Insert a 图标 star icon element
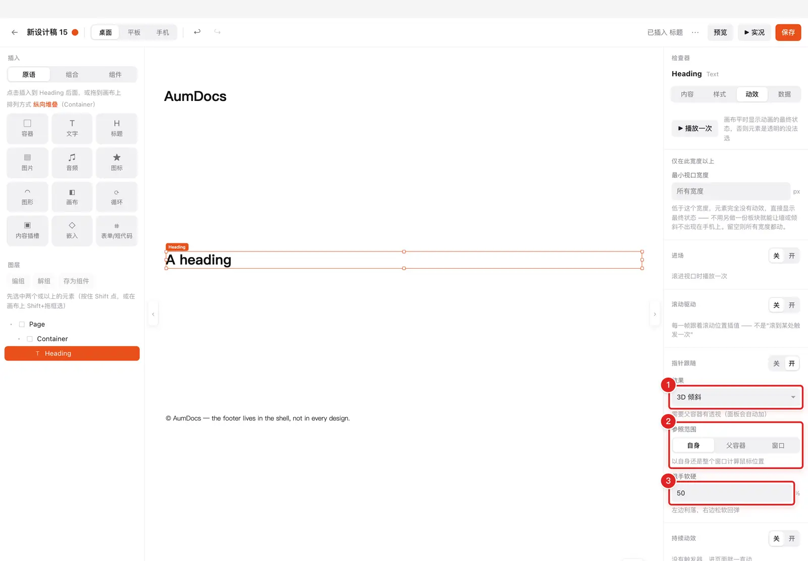 [117, 163]
